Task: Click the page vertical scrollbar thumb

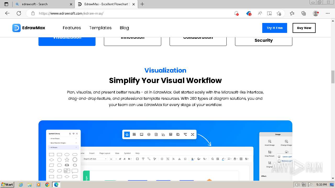Action: coord(333,77)
